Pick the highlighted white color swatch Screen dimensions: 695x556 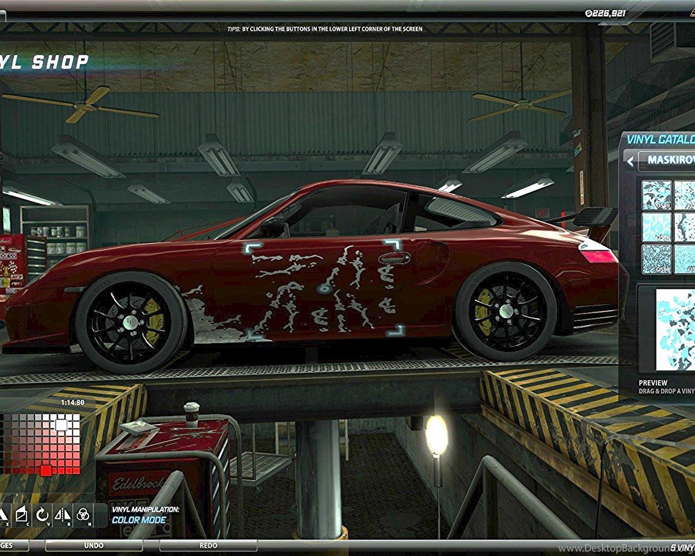pos(61,425)
